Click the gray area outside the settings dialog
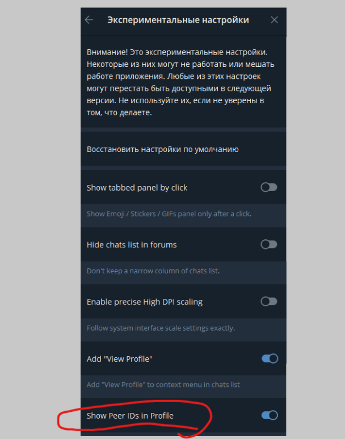Image resolution: width=345 pixels, height=439 pixels. (39, 196)
